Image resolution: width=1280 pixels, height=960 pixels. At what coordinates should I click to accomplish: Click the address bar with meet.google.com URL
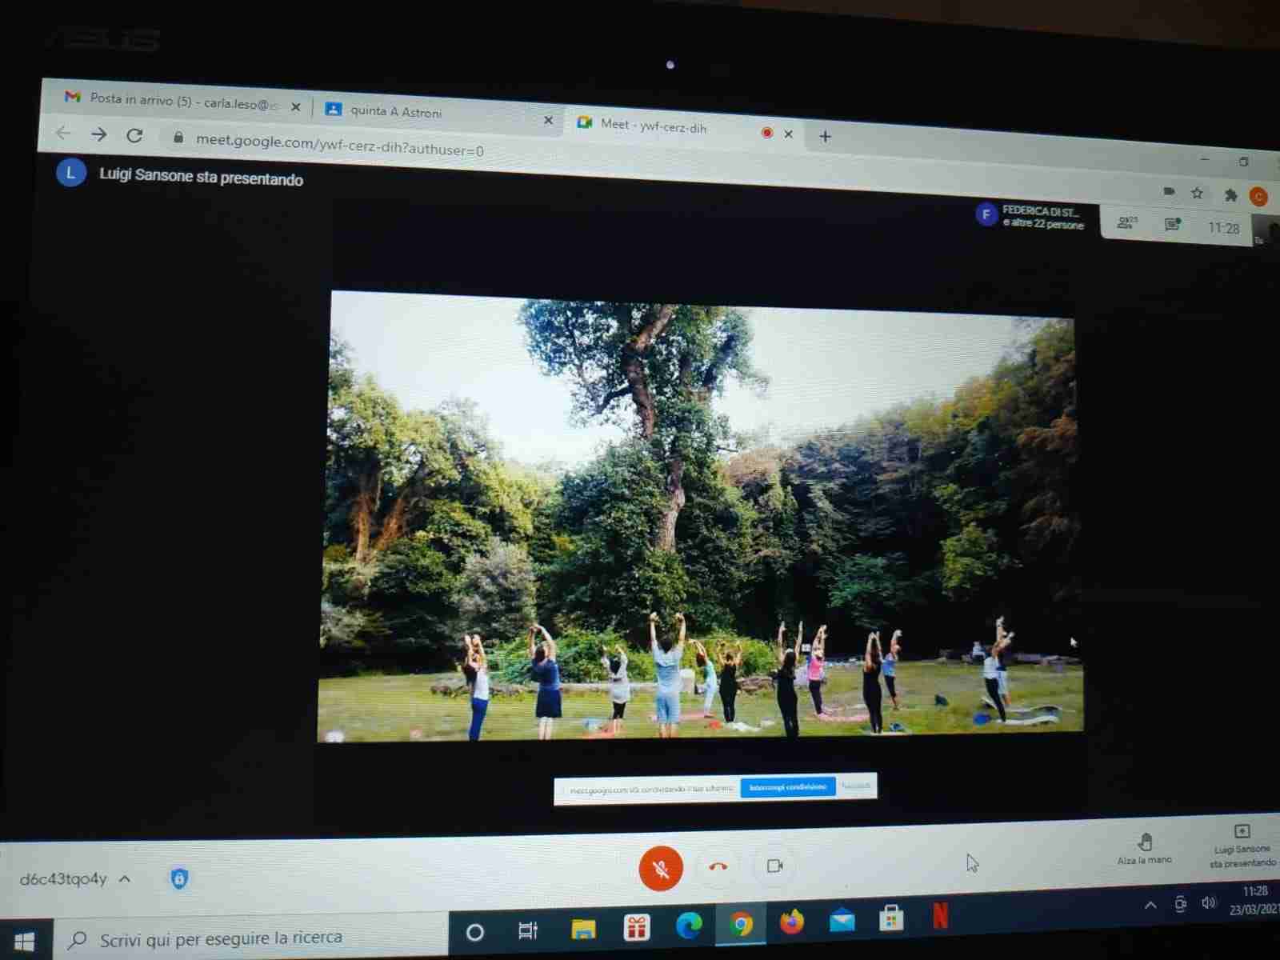pos(340,145)
